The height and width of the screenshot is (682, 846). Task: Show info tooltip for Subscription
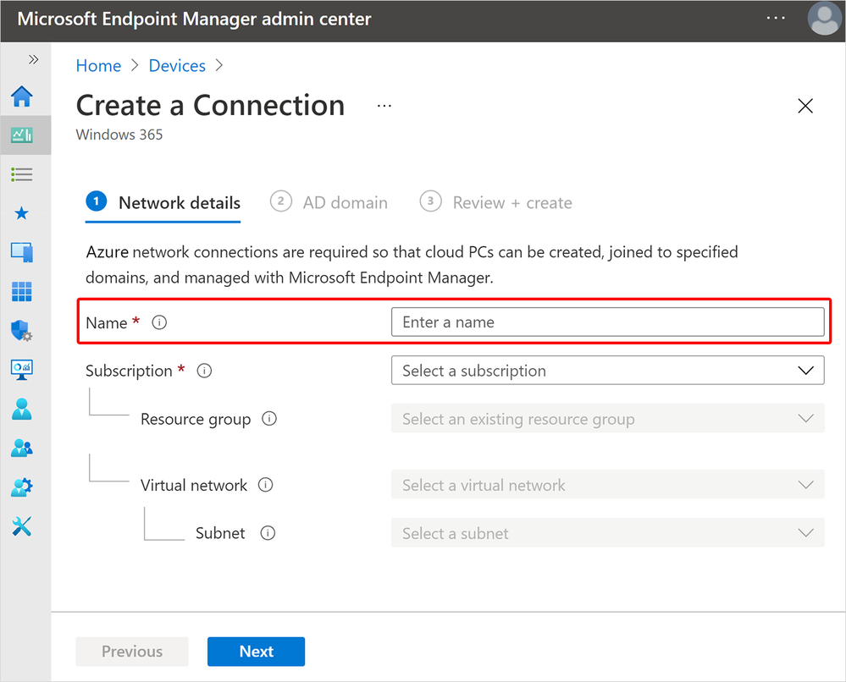pos(204,371)
